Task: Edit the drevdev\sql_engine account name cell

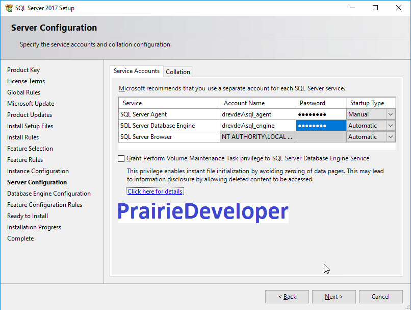Action: pyautogui.click(x=258, y=126)
